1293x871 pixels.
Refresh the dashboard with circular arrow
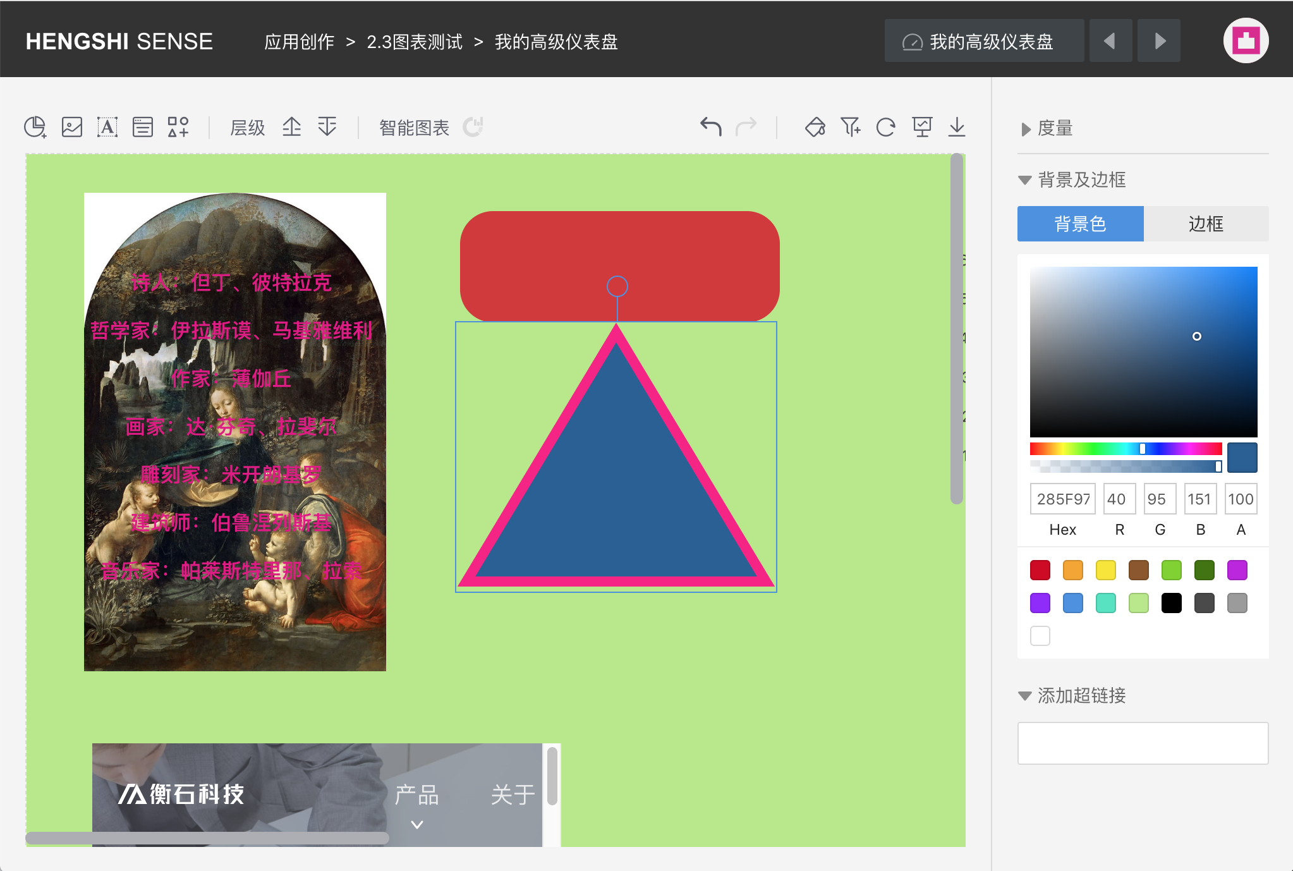tap(886, 127)
